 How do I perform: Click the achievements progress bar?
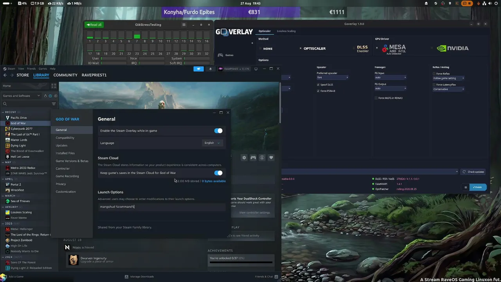pos(241,262)
